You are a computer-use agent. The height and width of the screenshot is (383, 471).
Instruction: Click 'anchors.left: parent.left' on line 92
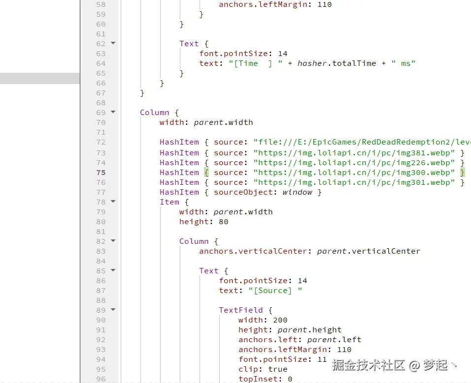pos(300,340)
